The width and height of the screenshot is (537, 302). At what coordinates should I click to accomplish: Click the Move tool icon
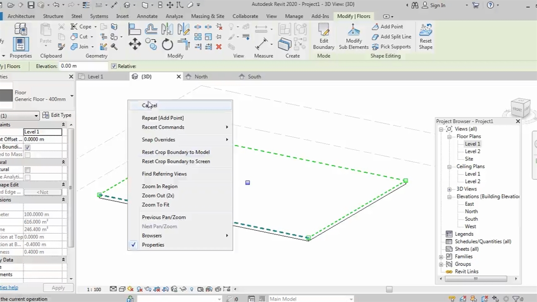click(135, 44)
